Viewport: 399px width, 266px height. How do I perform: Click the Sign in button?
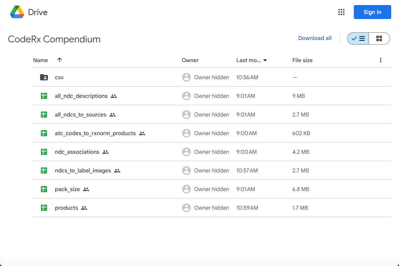[372, 12]
